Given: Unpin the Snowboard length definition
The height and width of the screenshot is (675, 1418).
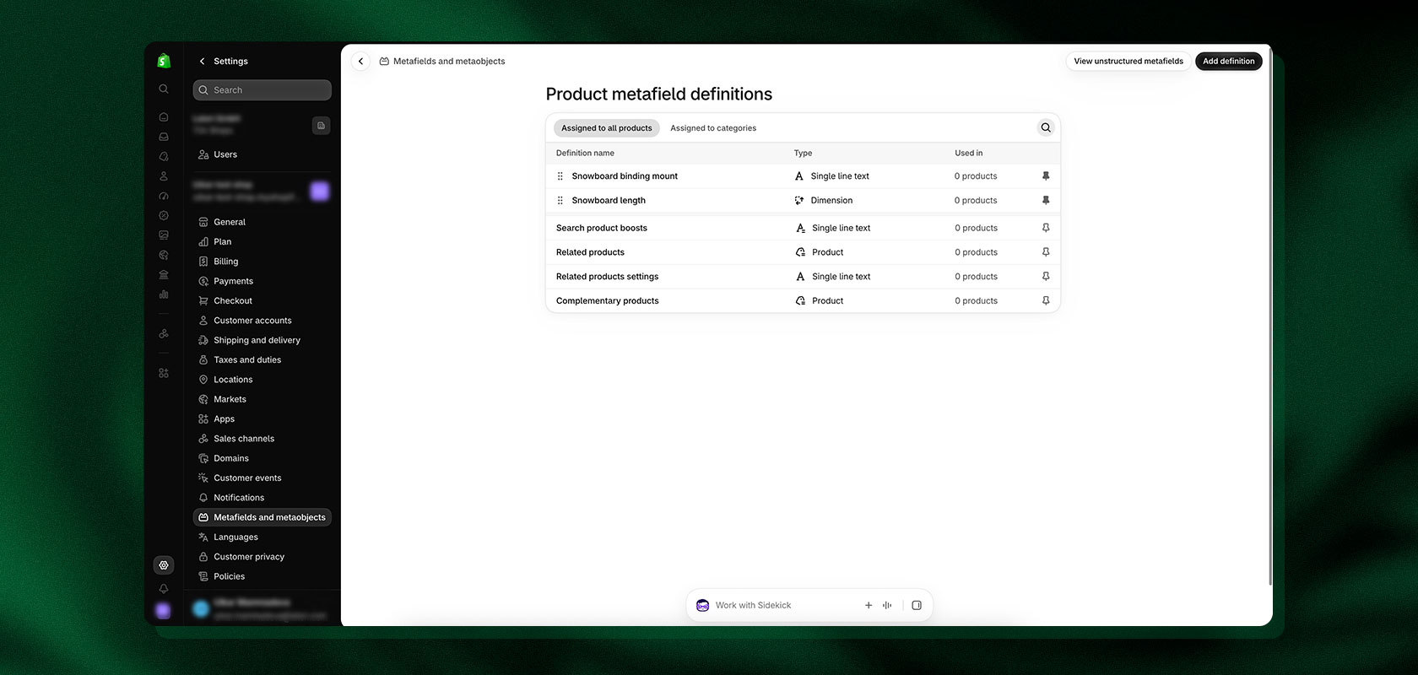Looking at the screenshot, I should tap(1046, 201).
